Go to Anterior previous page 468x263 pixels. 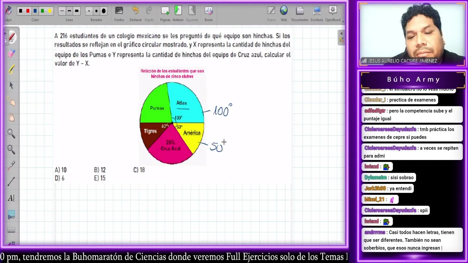[178, 14]
